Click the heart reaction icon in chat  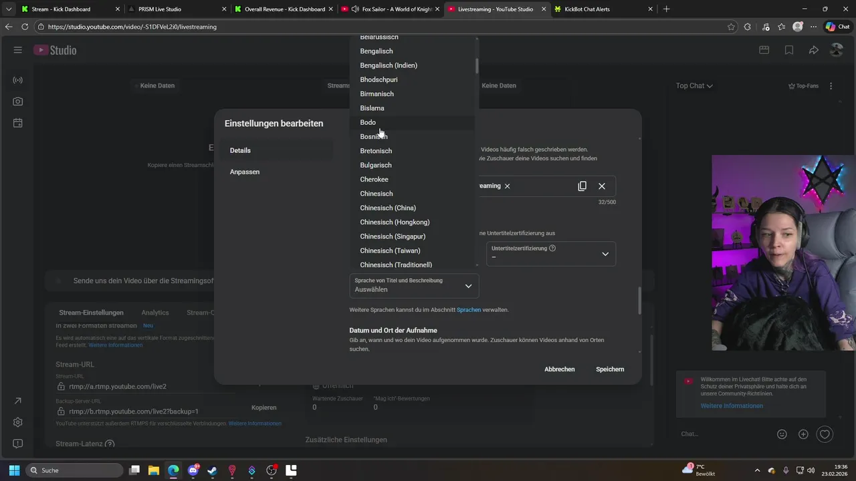[825, 434]
